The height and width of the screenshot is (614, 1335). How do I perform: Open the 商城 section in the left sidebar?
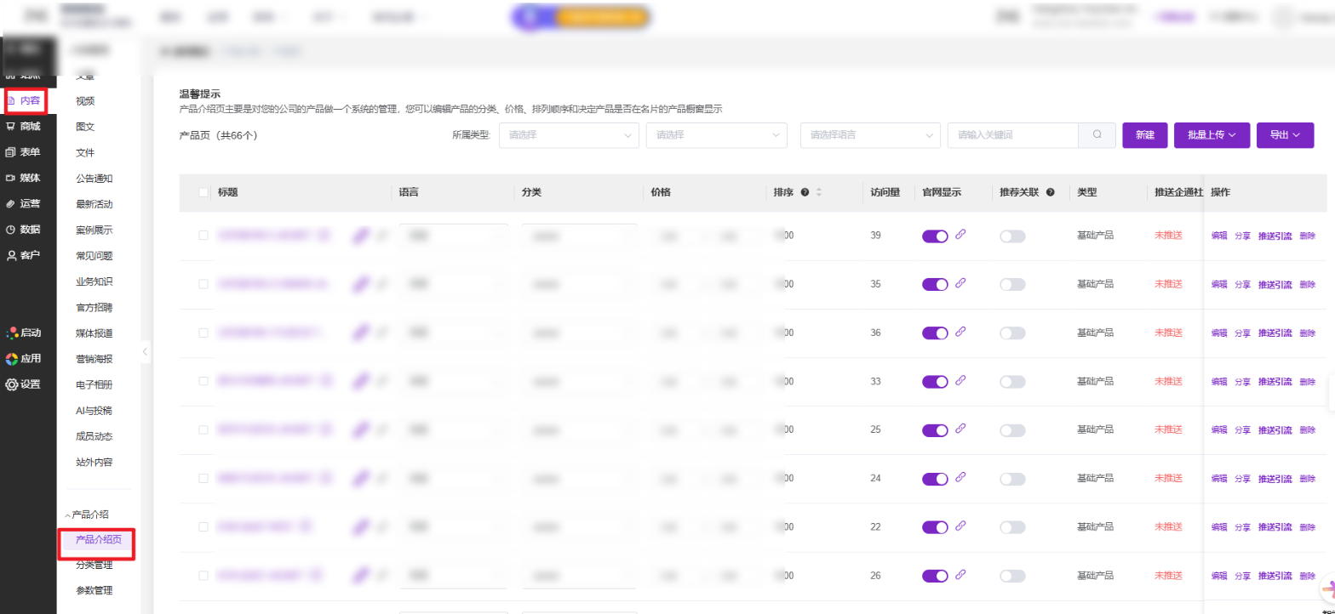24,127
